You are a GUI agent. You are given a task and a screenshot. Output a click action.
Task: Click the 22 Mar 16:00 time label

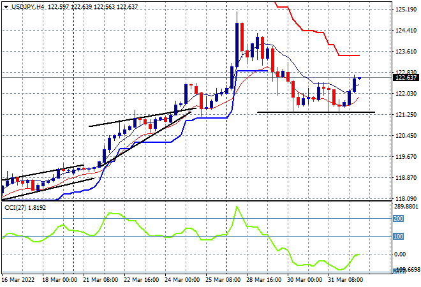click(x=141, y=280)
